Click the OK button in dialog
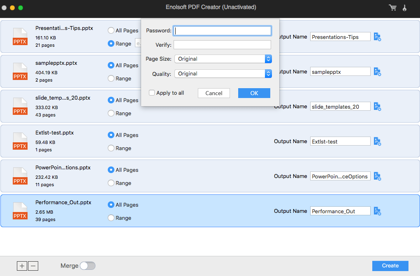The width and height of the screenshot is (420, 276). (254, 93)
